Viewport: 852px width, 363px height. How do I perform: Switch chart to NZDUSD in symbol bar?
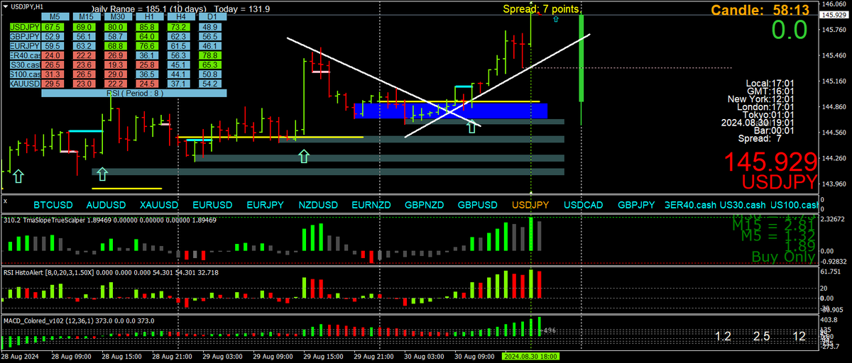[318, 205]
